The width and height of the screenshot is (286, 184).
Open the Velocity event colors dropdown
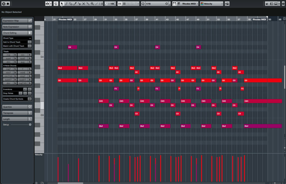[212, 3]
